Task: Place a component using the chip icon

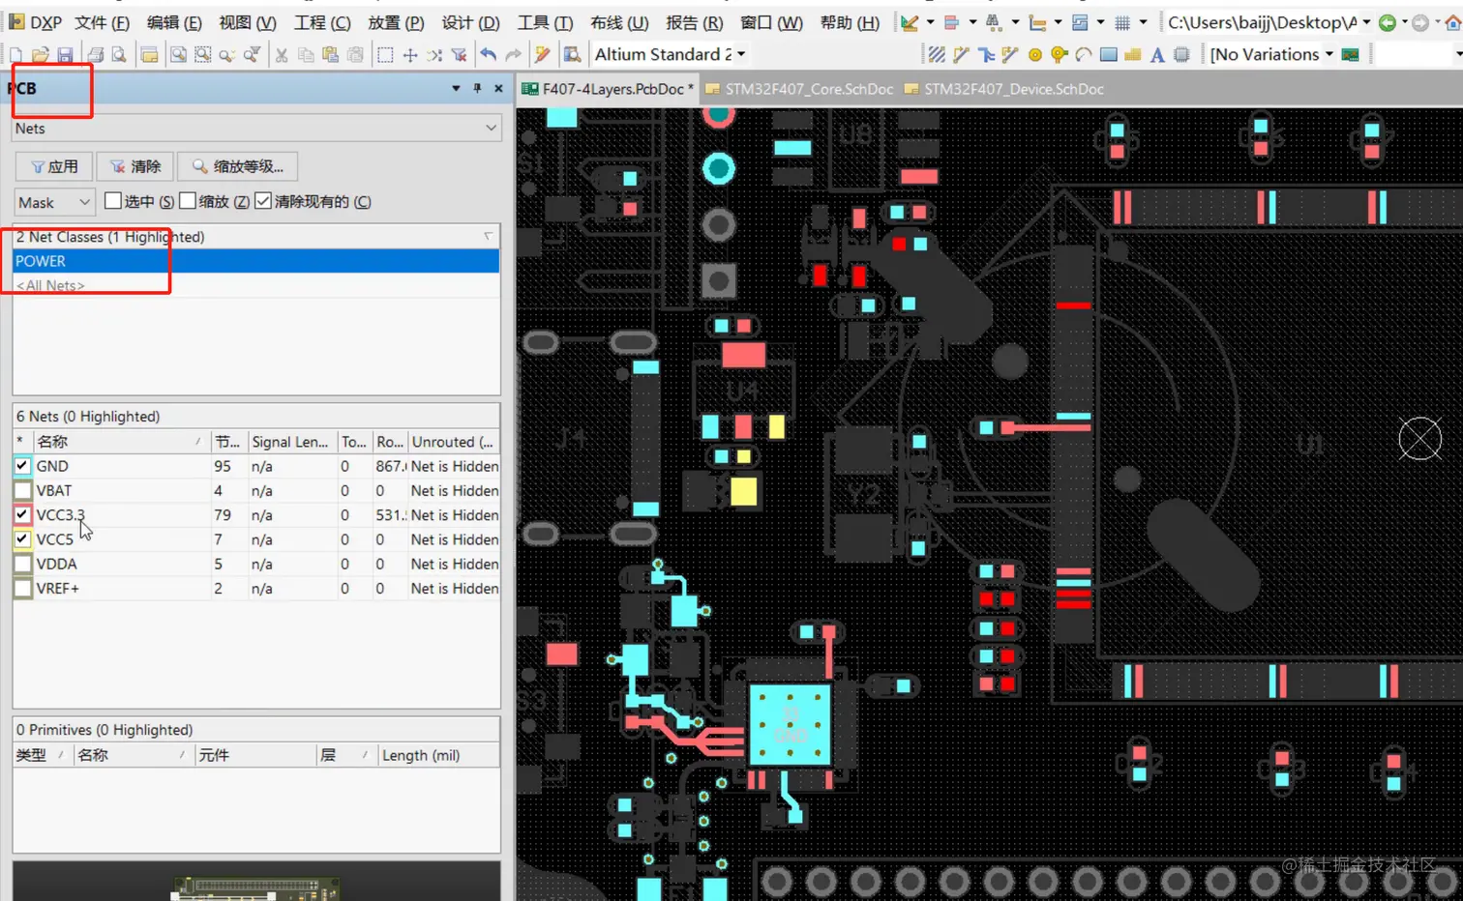Action: tap(1181, 55)
